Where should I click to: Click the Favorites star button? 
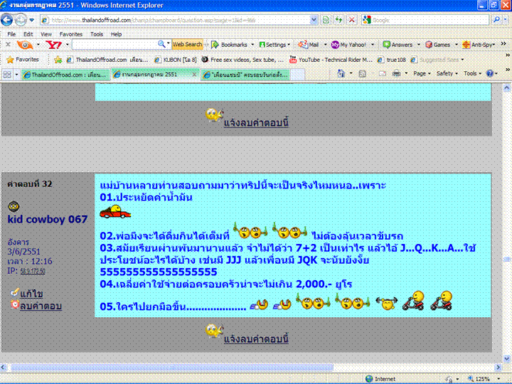click(x=22, y=60)
